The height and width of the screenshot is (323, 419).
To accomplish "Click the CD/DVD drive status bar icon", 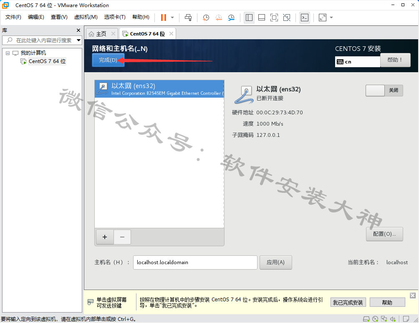I will pyautogui.click(x=375, y=319).
